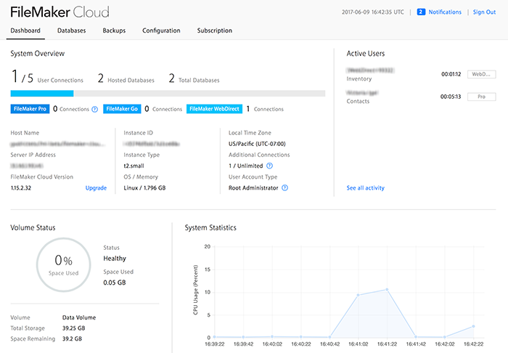508x353 pixels.
Task: Open the Notifications link
Action: coord(444,12)
